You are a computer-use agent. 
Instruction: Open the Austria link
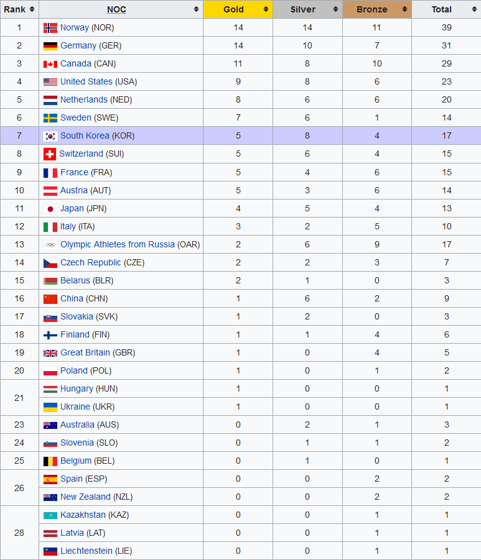pos(73,190)
